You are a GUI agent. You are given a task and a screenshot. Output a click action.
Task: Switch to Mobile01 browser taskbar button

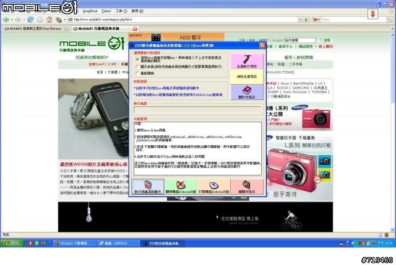pos(74,243)
